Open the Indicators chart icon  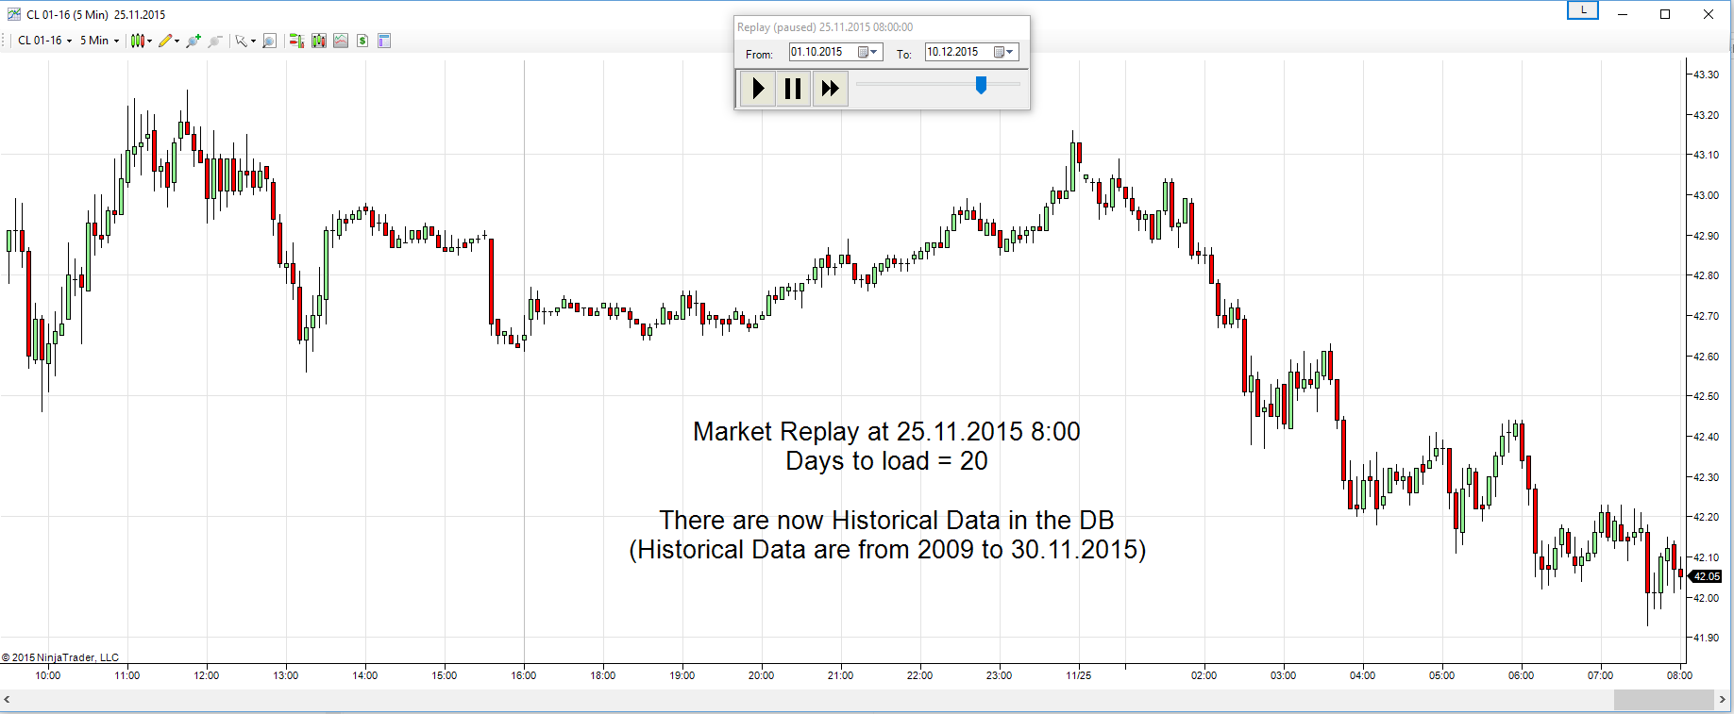coord(341,41)
